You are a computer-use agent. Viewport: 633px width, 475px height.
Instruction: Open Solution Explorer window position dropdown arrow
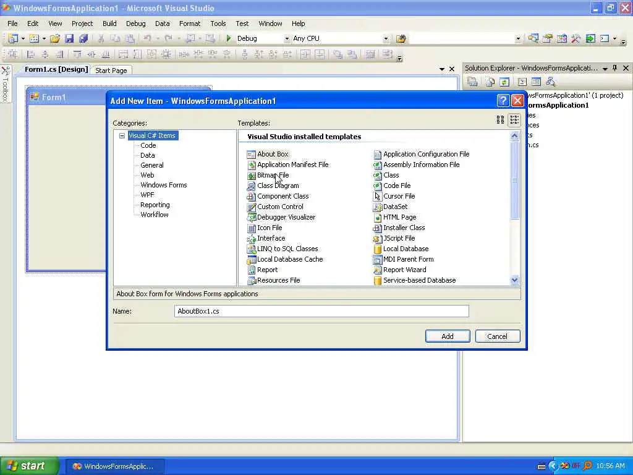pyautogui.click(x=605, y=69)
